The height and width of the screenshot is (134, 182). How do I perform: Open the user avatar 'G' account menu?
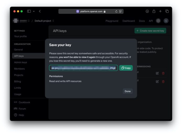click(166, 21)
